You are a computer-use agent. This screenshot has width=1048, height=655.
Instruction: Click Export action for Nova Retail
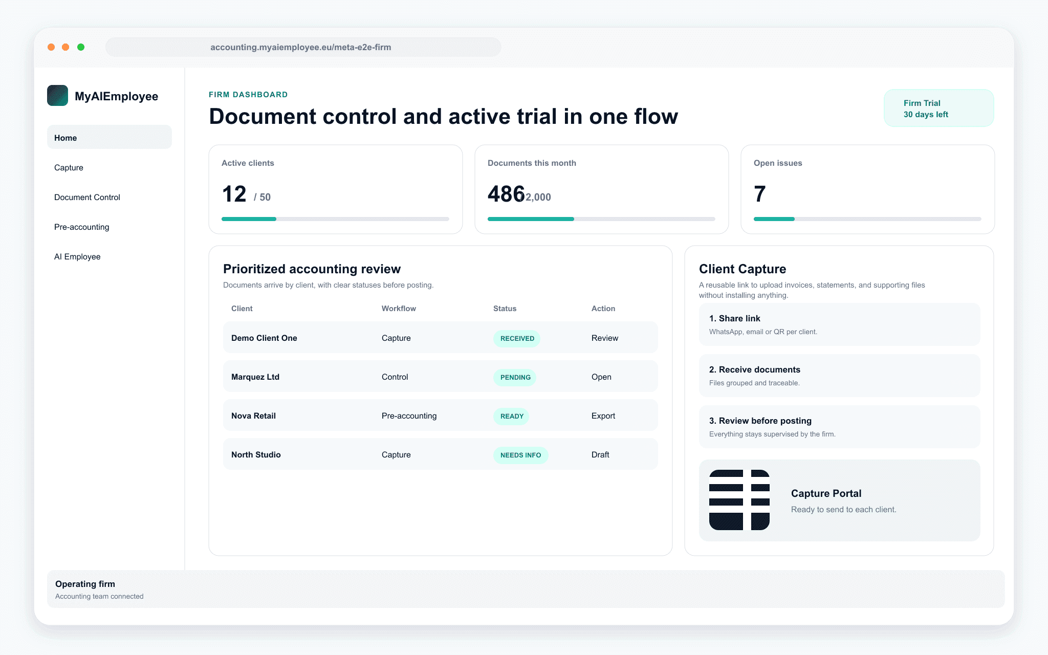[603, 416]
